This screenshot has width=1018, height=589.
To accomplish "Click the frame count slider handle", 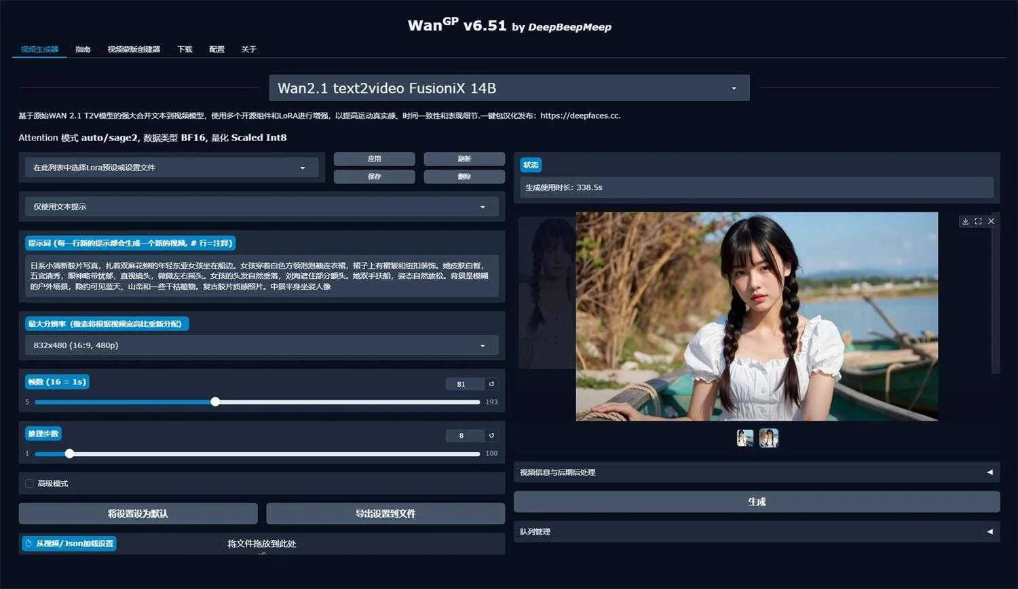I will pyautogui.click(x=215, y=402).
